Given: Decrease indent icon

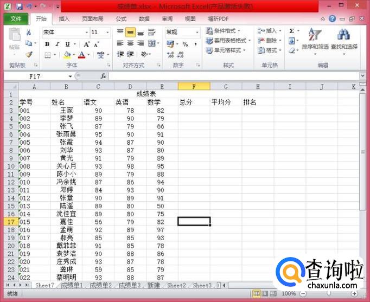Looking at the screenshot, I should 120,54.
